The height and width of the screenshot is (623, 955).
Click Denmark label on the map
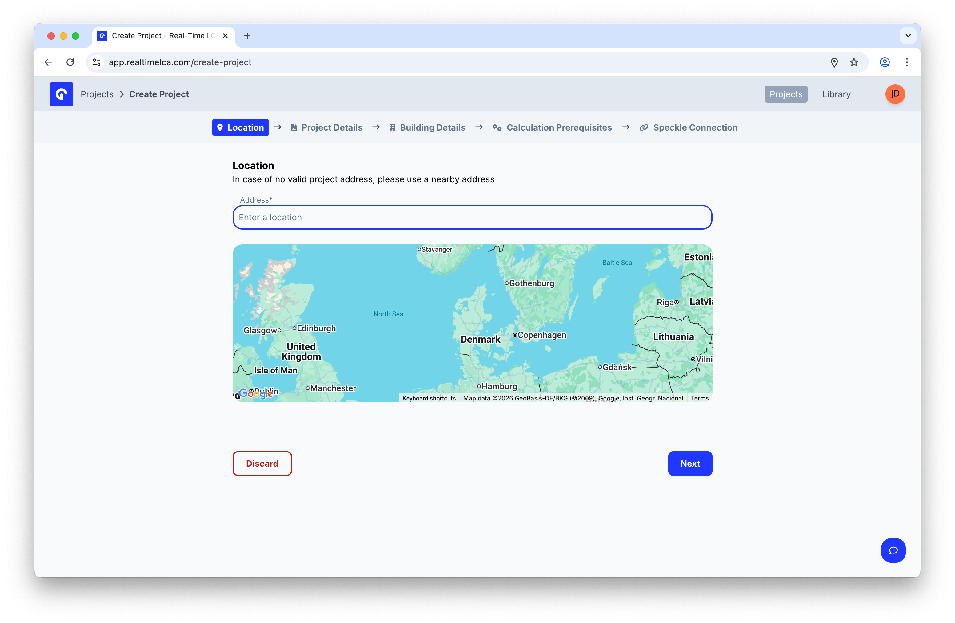pos(480,339)
